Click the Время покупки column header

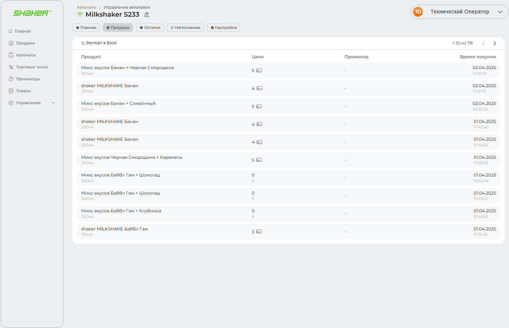coord(478,57)
